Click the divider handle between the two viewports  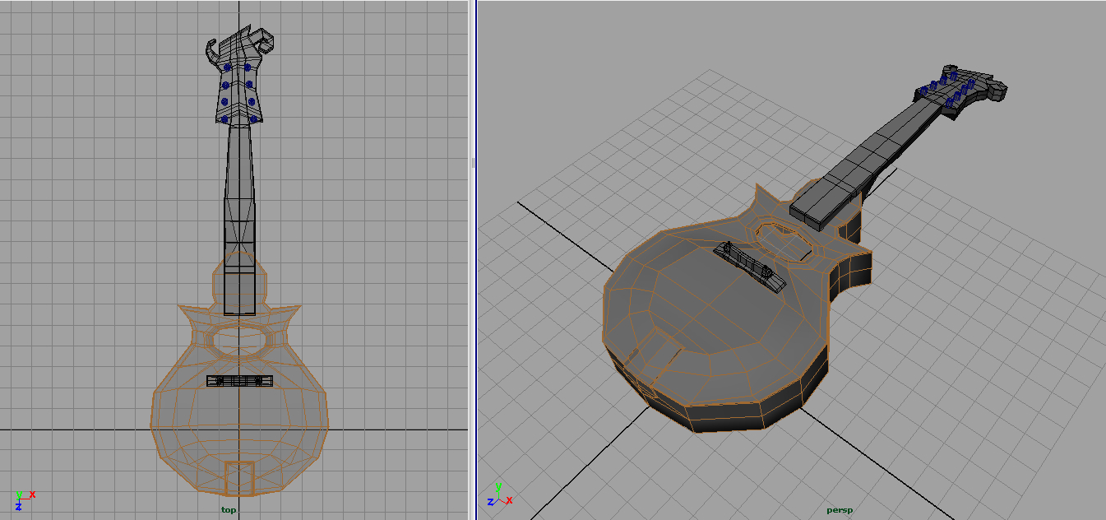(474, 164)
